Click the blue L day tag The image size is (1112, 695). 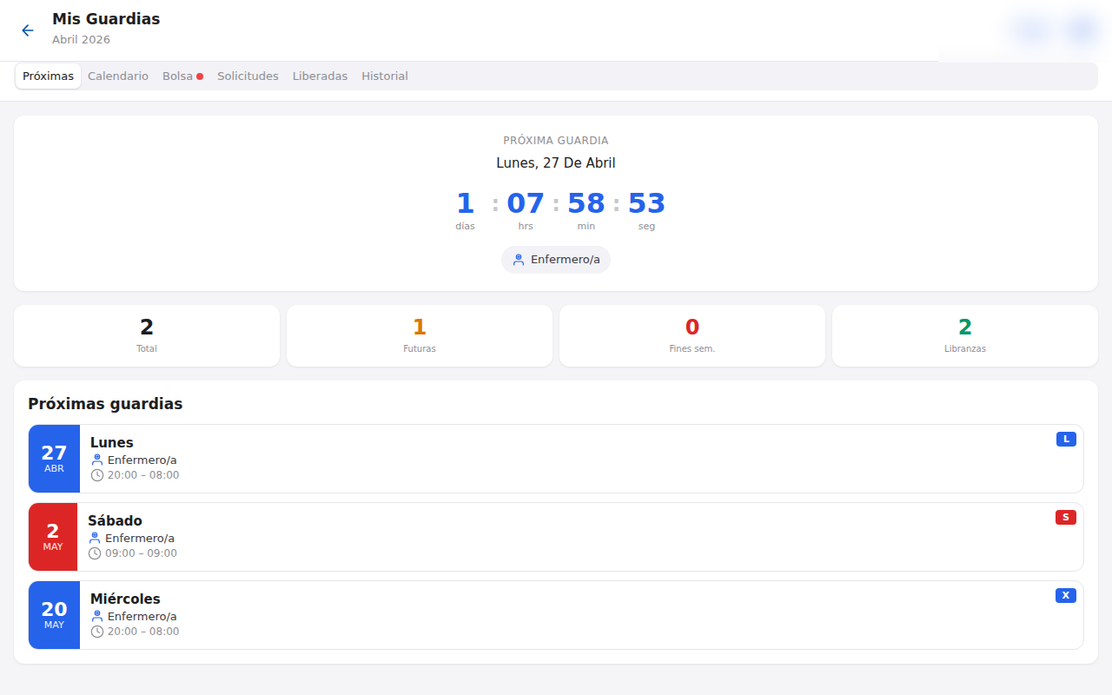(x=1066, y=440)
